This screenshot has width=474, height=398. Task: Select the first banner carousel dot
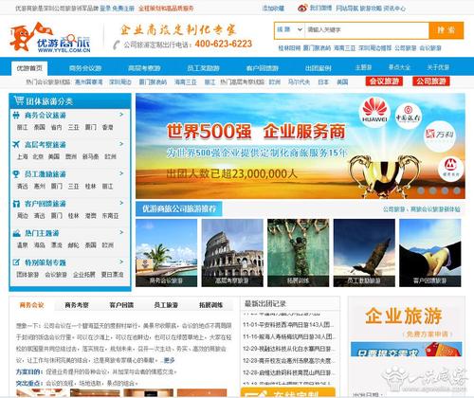(x=421, y=190)
